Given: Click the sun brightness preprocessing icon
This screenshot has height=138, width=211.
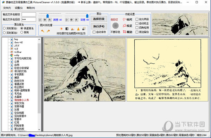Looking at the screenshot, I should 61,29.
